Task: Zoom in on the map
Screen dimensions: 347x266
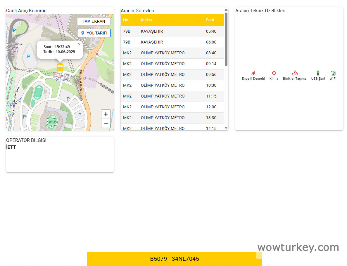Action: click(x=106, y=114)
